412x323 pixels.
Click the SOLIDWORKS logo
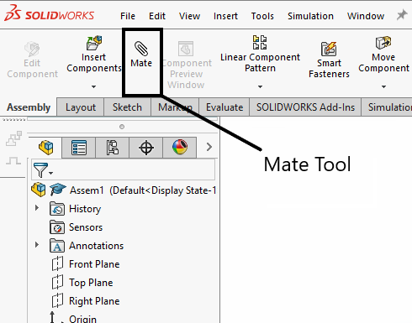pos(49,14)
